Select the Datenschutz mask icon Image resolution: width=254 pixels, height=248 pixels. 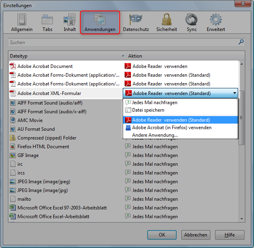(x=136, y=23)
